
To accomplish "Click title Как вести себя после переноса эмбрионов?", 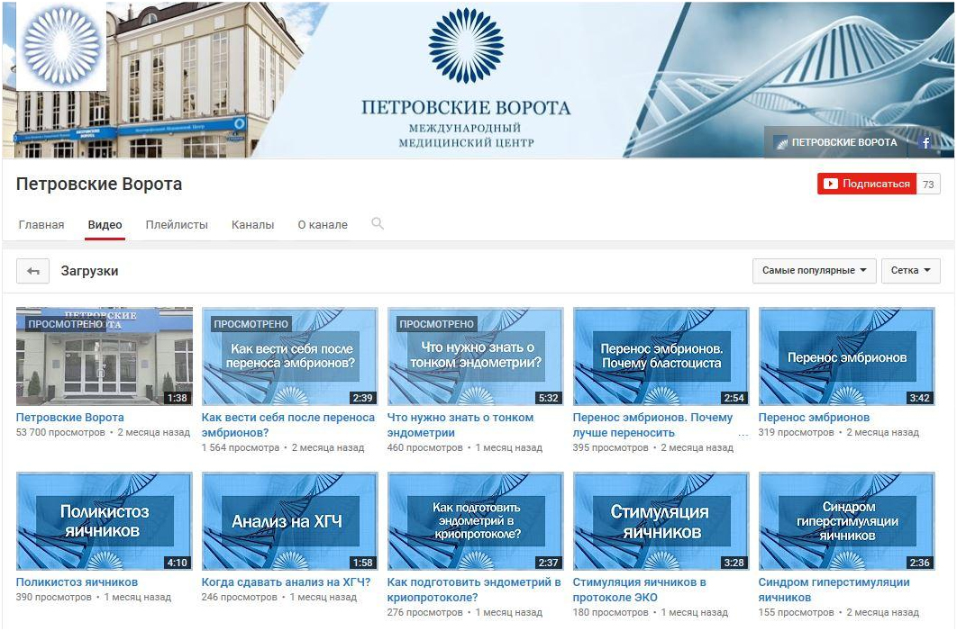I will (288, 425).
